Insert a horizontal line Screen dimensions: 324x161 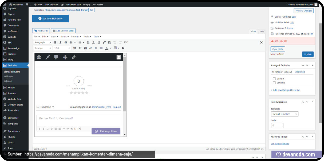[x=101, y=48]
